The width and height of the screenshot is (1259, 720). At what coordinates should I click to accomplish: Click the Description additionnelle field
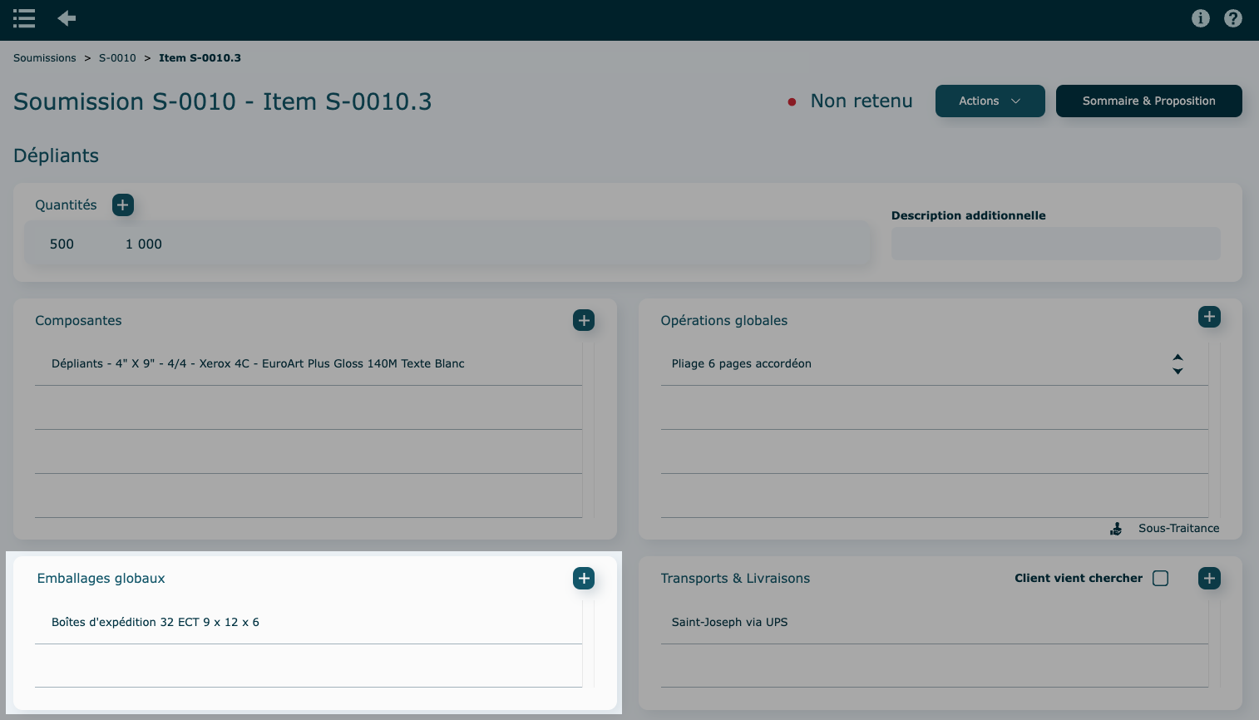[1055, 244]
